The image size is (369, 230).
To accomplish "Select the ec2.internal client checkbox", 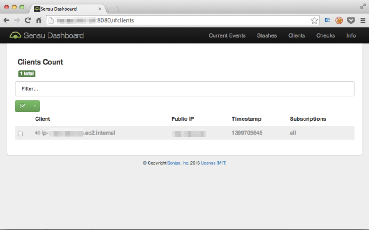I will (20, 134).
